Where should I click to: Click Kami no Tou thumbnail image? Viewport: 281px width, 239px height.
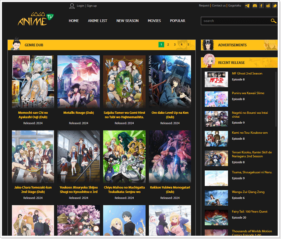click(216, 139)
